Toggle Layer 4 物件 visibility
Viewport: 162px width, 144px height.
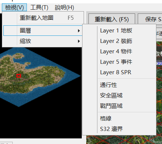(x=119, y=51)
